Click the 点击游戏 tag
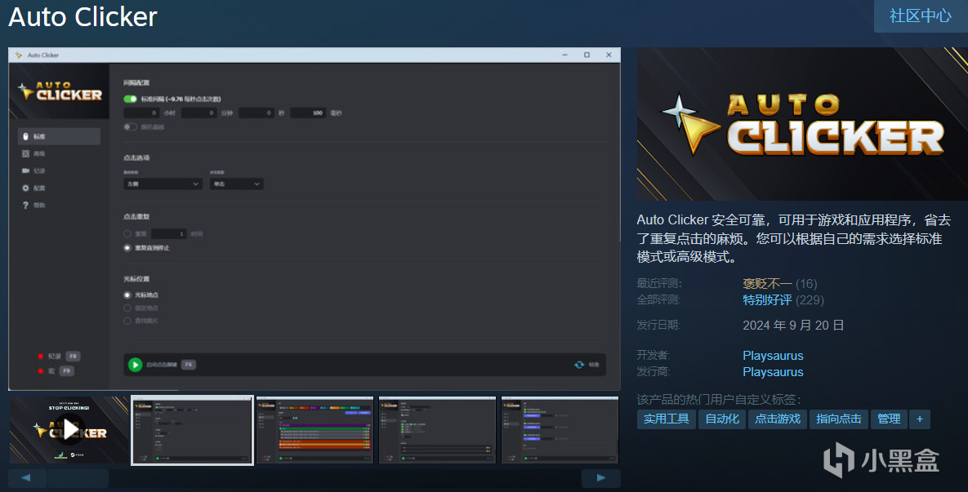This screenshot has width=968, height=492. 777,419
